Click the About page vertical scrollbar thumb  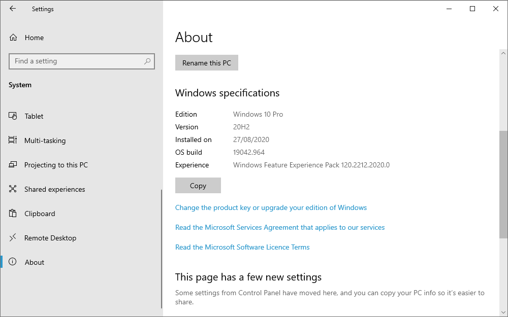[503, 185]
